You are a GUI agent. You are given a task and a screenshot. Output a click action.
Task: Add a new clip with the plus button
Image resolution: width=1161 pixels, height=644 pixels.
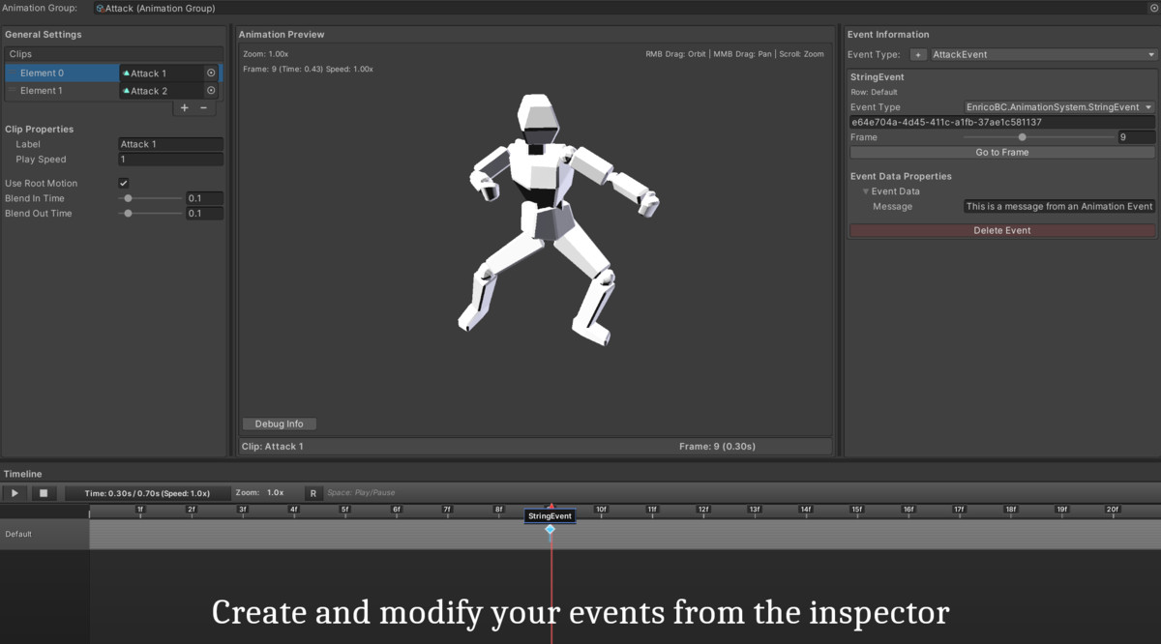185,107
